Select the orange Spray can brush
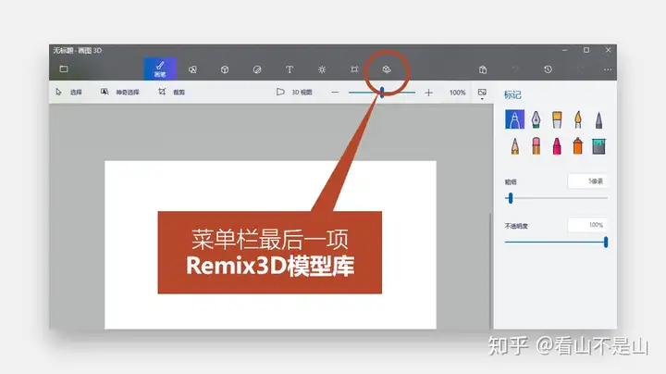Screen dimensions: 666x374 click(x=577, y=145)
